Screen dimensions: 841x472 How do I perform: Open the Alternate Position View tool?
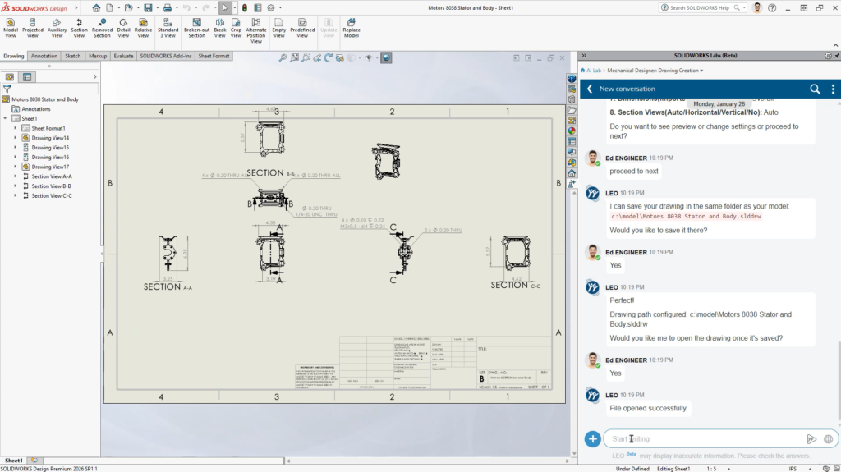pyautogui.click(x=256, y=30)
